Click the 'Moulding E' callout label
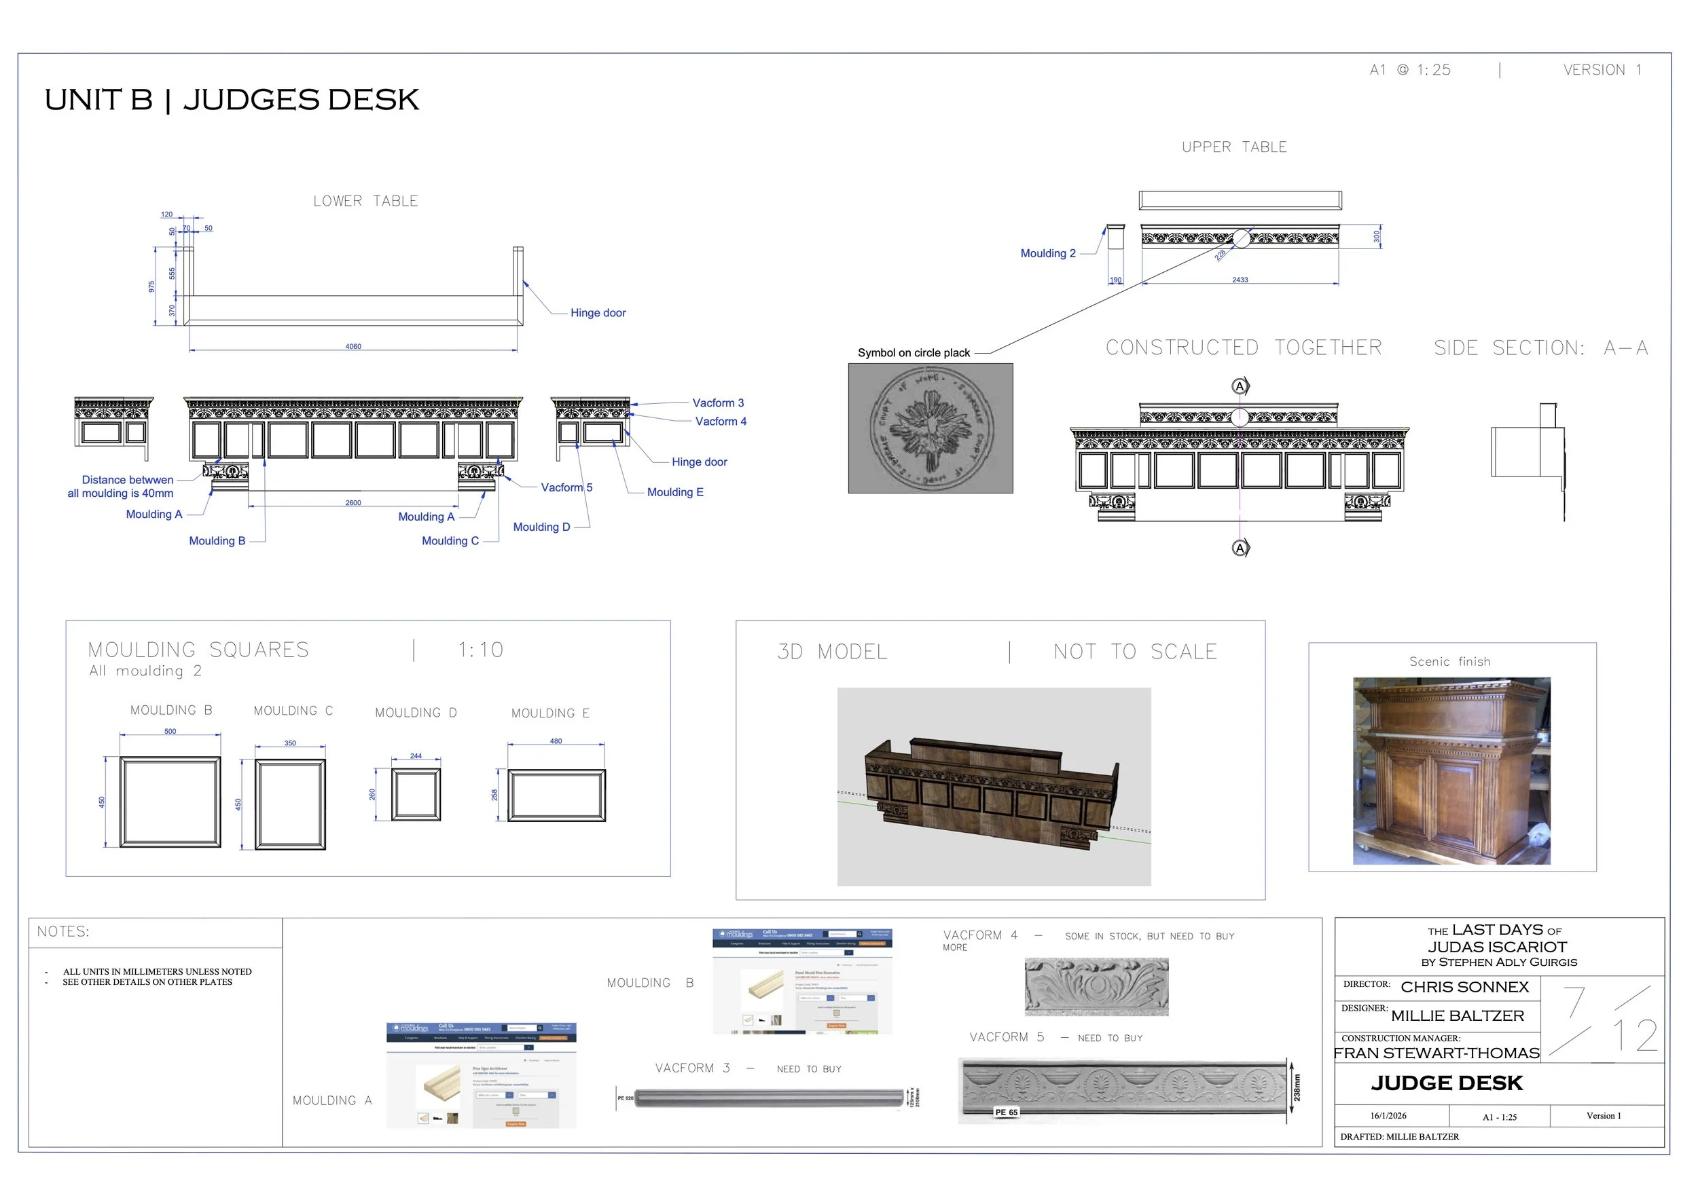Image resolution: width=1698 pixels, height=1198 pixels. pos(675,492)
